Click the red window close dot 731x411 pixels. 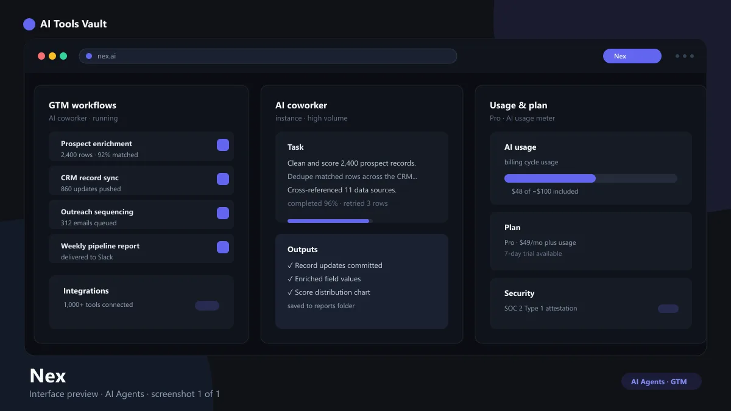[41, 56]
